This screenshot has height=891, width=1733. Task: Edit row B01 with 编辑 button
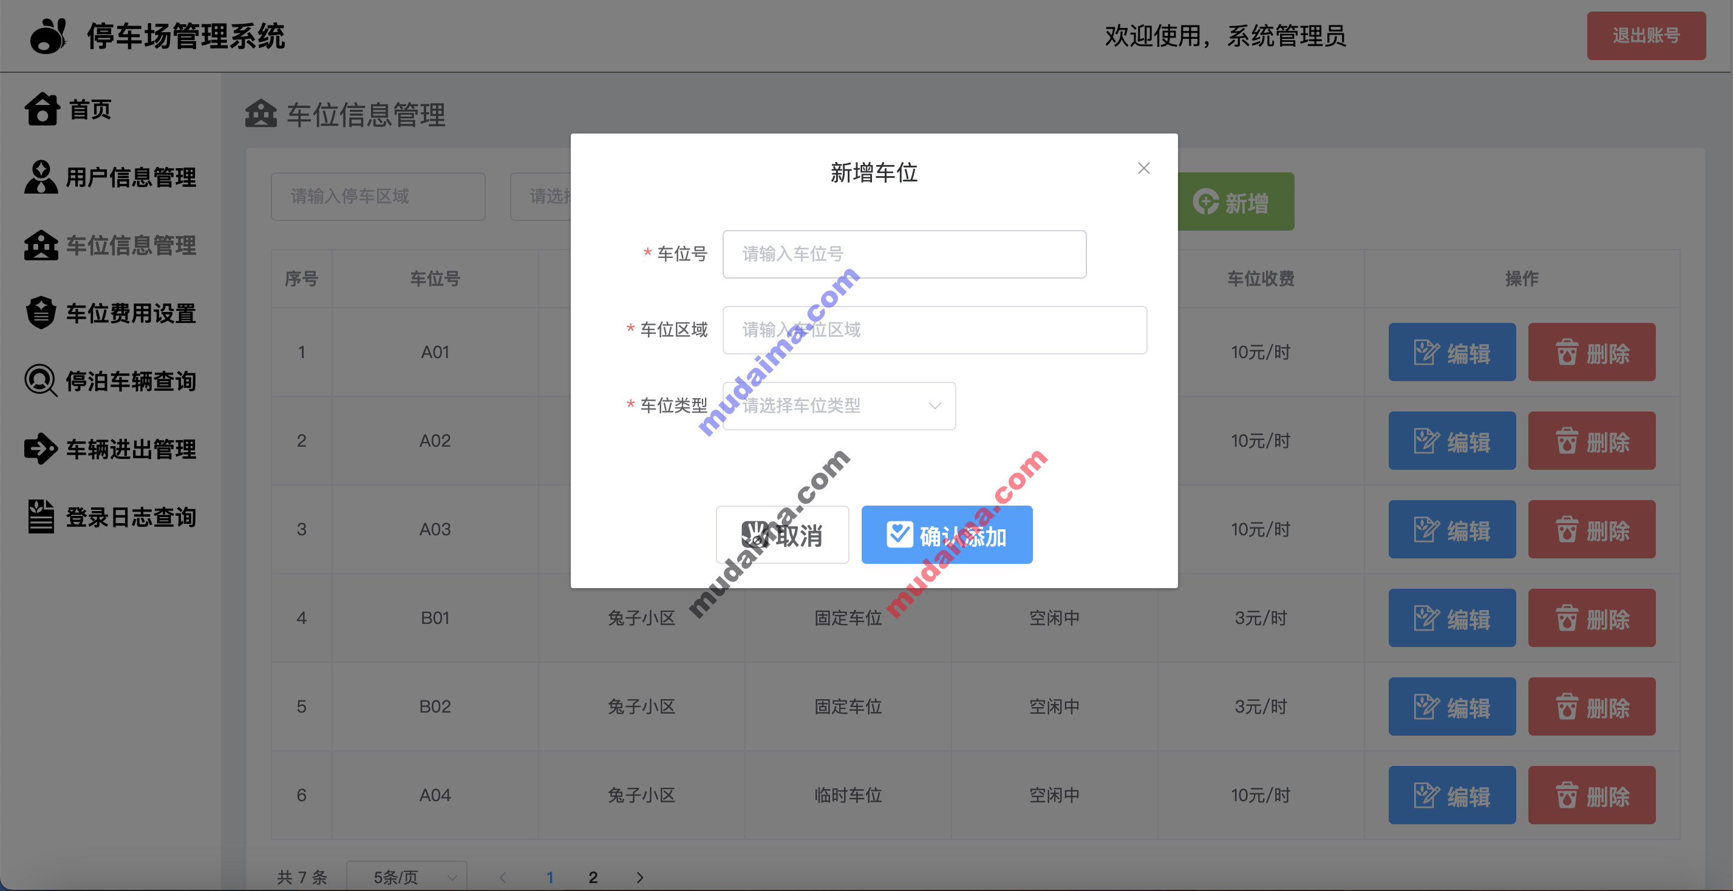1452,618
